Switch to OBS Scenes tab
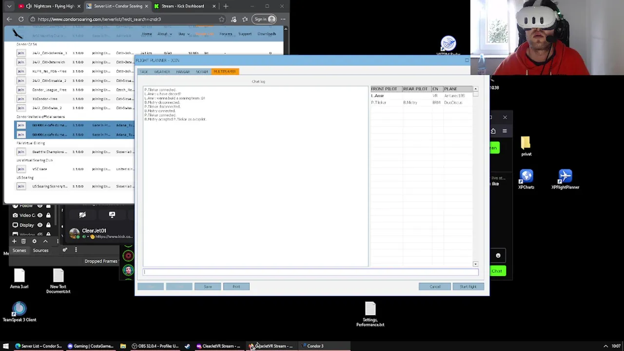Image resolution: width=624 pixels, height=351 pixels. pyautogui.click(x=19, y=251)
